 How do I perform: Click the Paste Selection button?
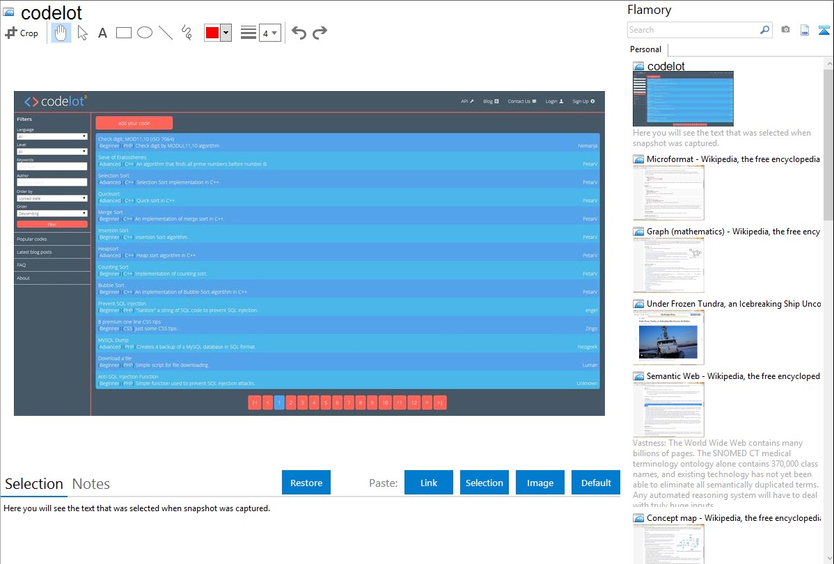[x=485, y=483]
